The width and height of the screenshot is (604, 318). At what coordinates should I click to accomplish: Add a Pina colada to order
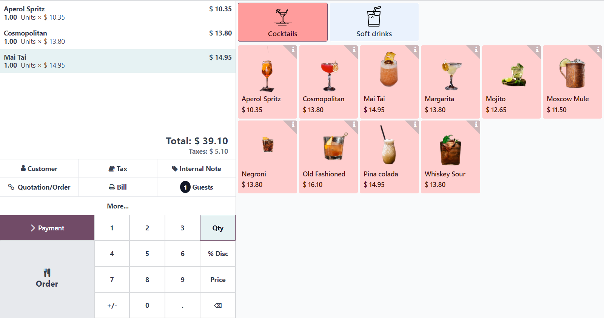389,157
